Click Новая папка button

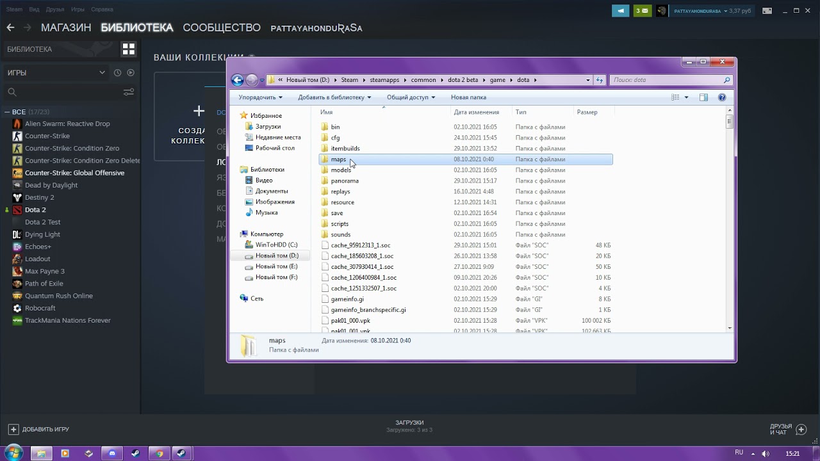[x=468, y=97]
